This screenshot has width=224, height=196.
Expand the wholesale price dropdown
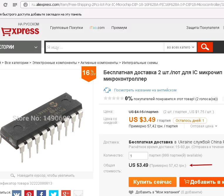pos(203,126)
